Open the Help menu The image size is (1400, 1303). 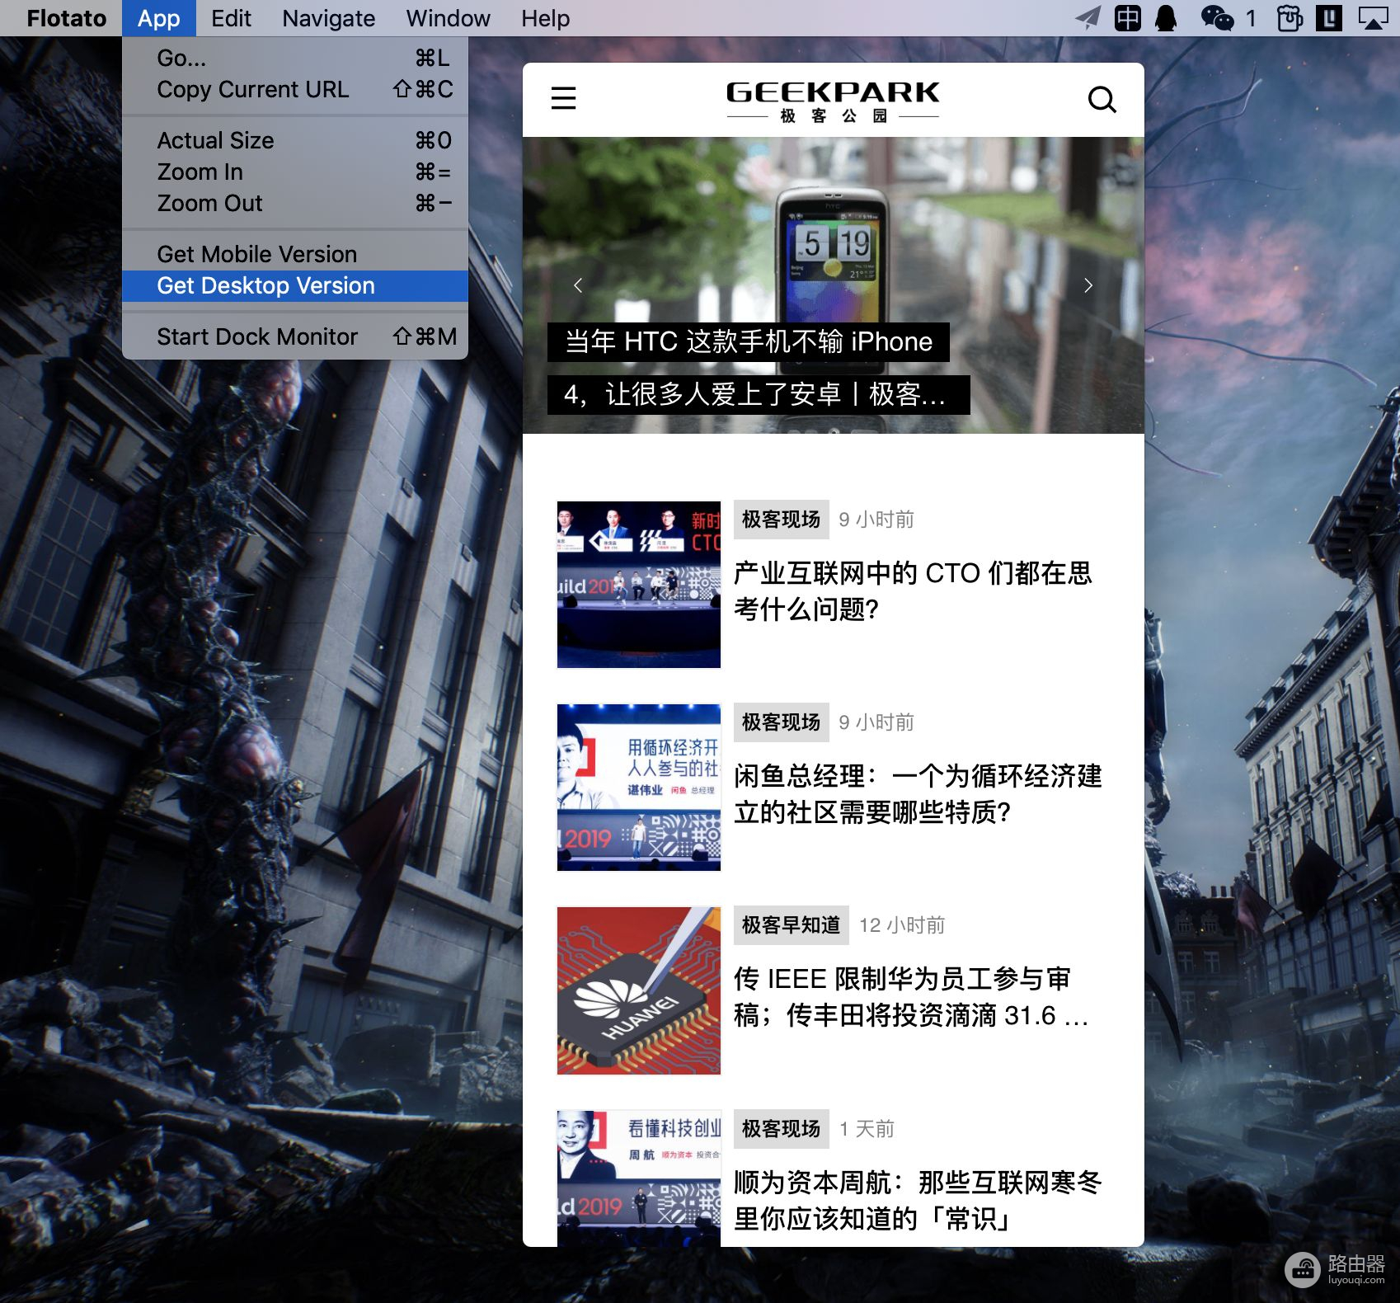(545, 18)
